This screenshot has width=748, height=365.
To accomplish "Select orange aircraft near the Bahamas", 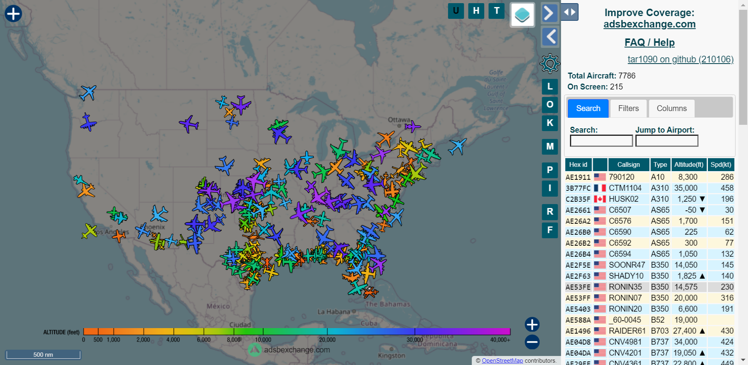I will 370,292.
